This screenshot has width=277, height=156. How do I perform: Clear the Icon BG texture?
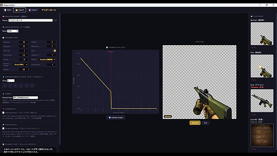pyautogui.click(x=253, y=149)
